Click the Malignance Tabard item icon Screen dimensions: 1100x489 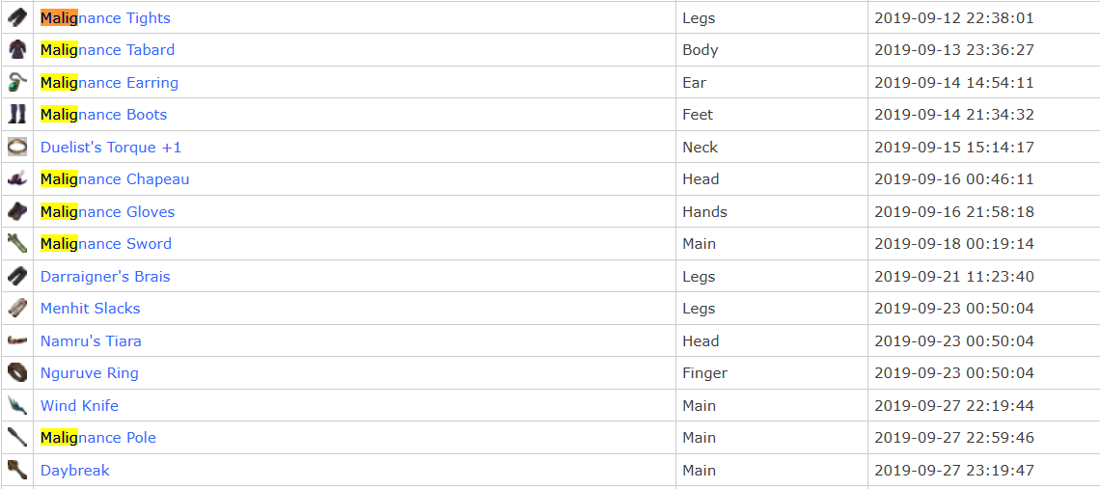click(x=17, y=50)
